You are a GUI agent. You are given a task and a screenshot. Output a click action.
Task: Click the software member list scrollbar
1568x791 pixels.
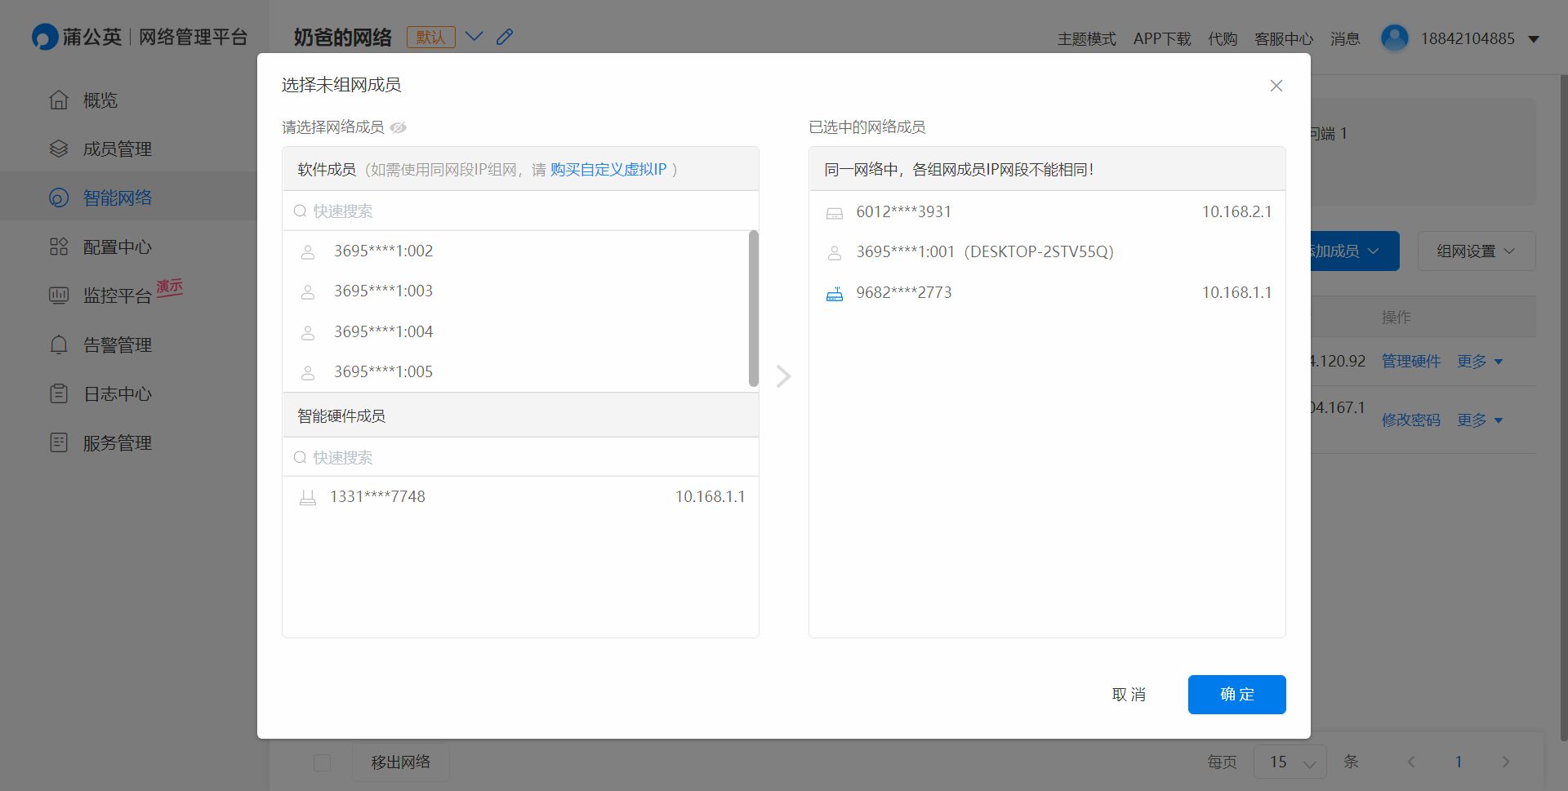pos(753,309)
